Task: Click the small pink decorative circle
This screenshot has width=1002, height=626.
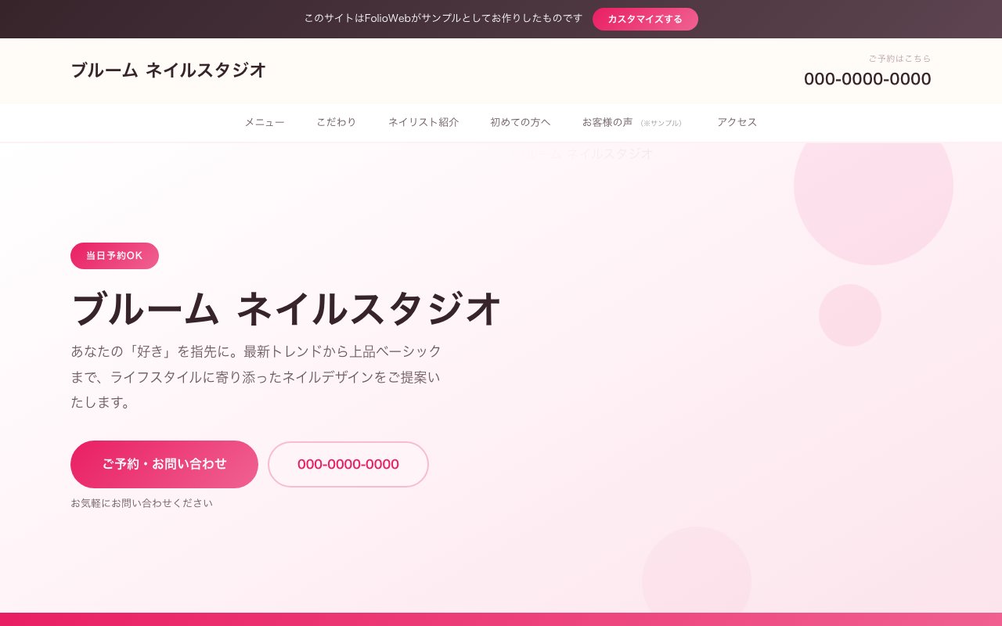Action: [850, 315]
